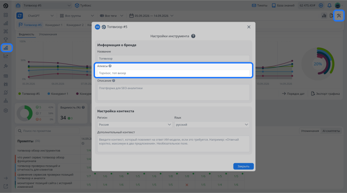Select the Конкурент 1 tab
This screenshot has height=193, width=347.
(54, 25)
